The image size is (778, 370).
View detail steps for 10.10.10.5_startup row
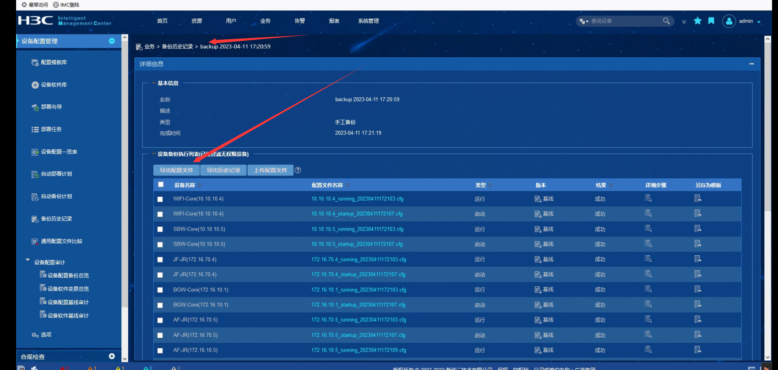pyautogui.click(x=648, y=244)
